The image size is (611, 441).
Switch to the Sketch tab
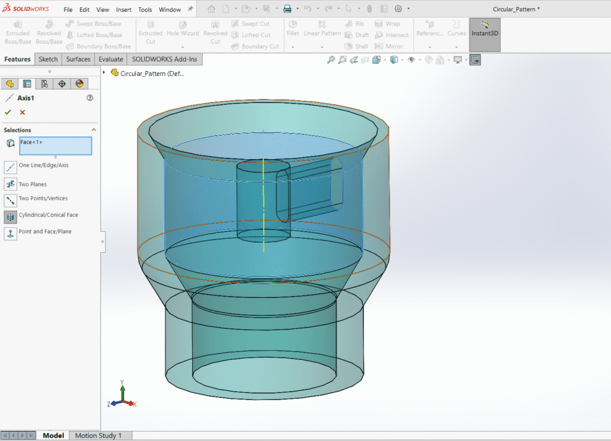[x=48, y=59]
